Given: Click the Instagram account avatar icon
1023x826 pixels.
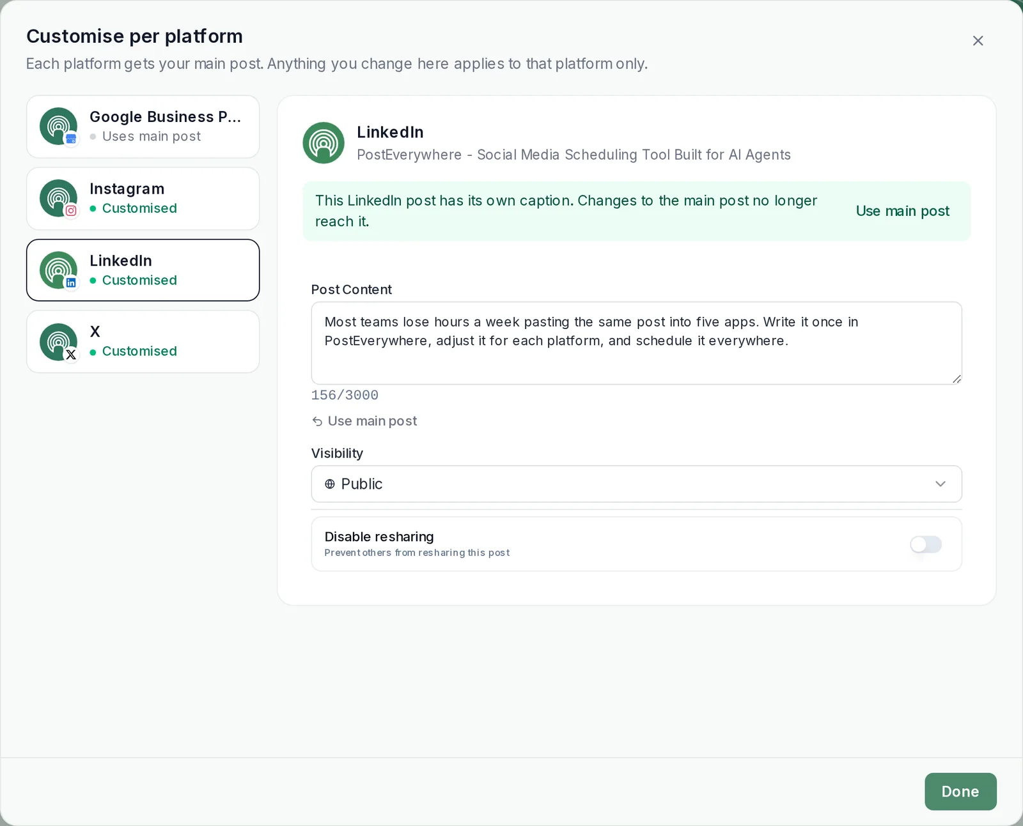Looking at the screenshot, I should point(58,199).
